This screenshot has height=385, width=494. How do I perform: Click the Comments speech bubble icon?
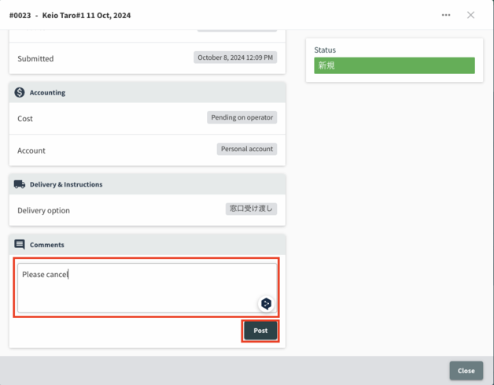point(20,245)
